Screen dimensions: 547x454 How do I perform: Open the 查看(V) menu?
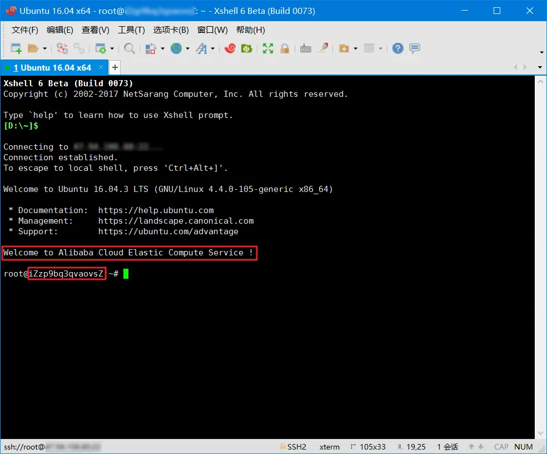click(x=95, y=30)
